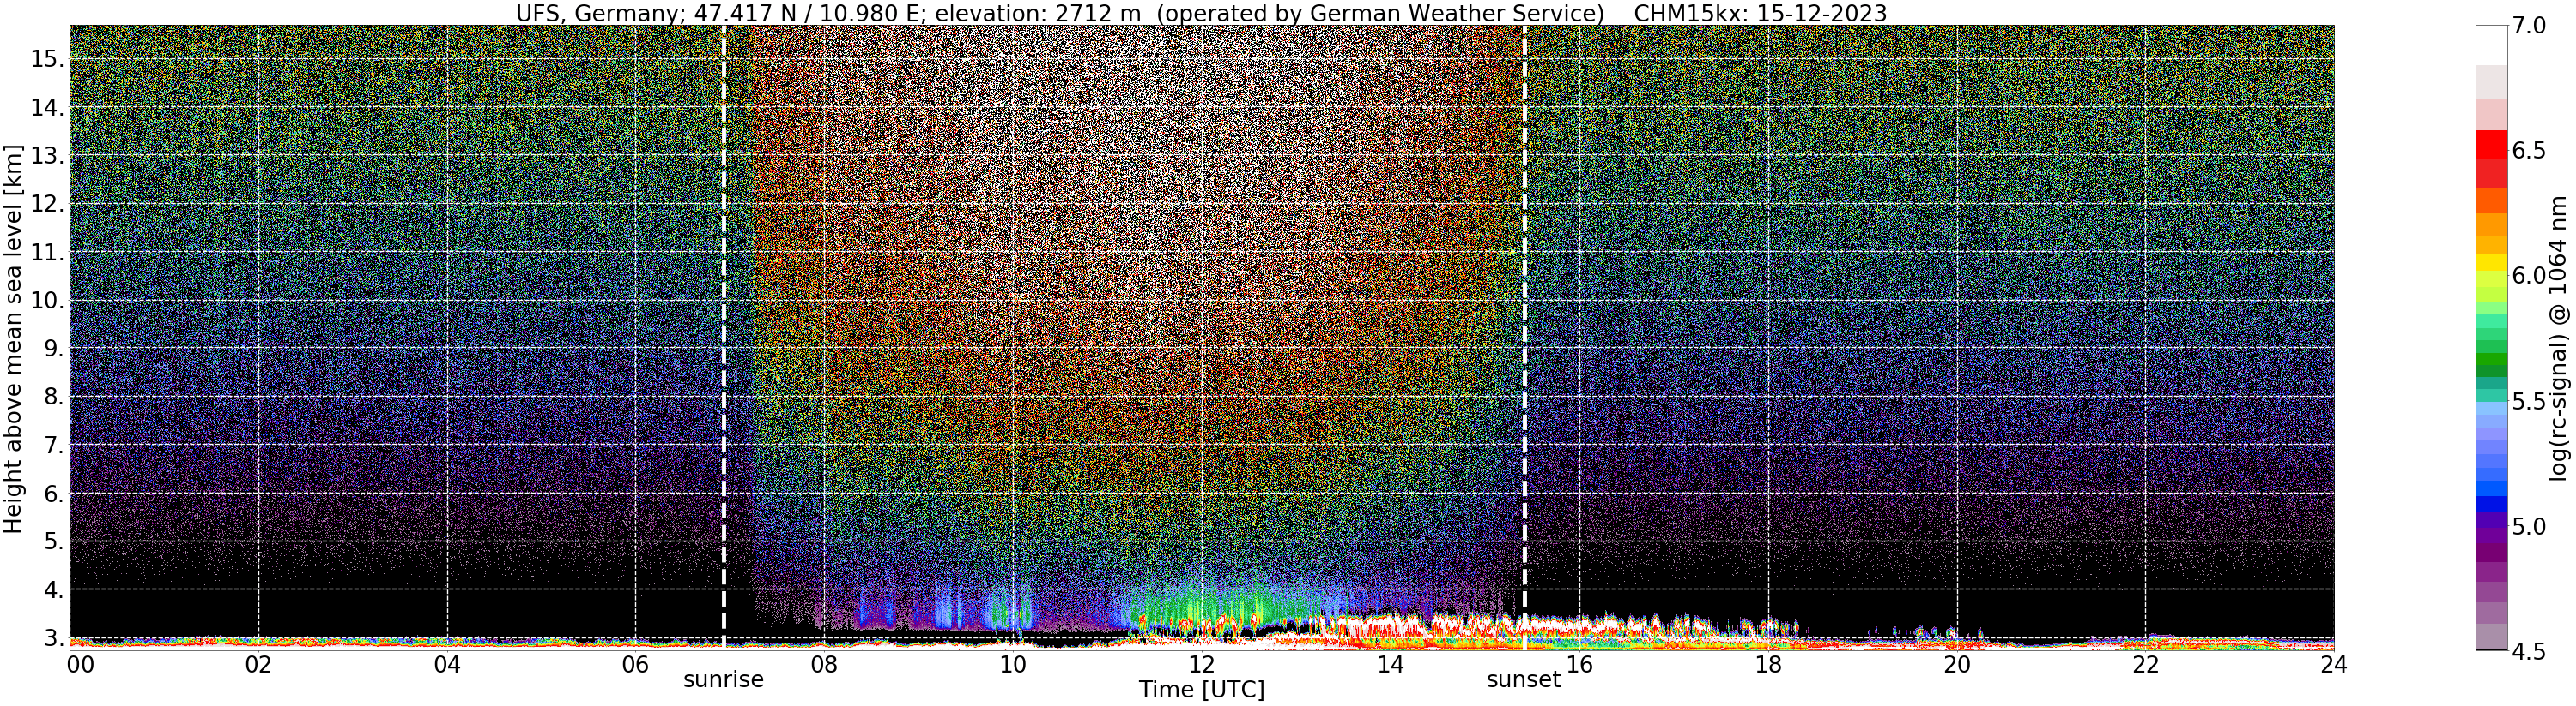Click the colorbar tick label '6.5'
This screenshot has height=706, width=2576.
[x=2530, y=151]
